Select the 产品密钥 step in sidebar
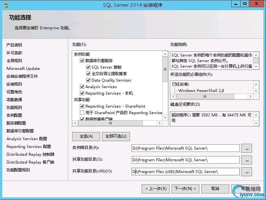This screenshot has width=266, height=200. click(14, 45)
